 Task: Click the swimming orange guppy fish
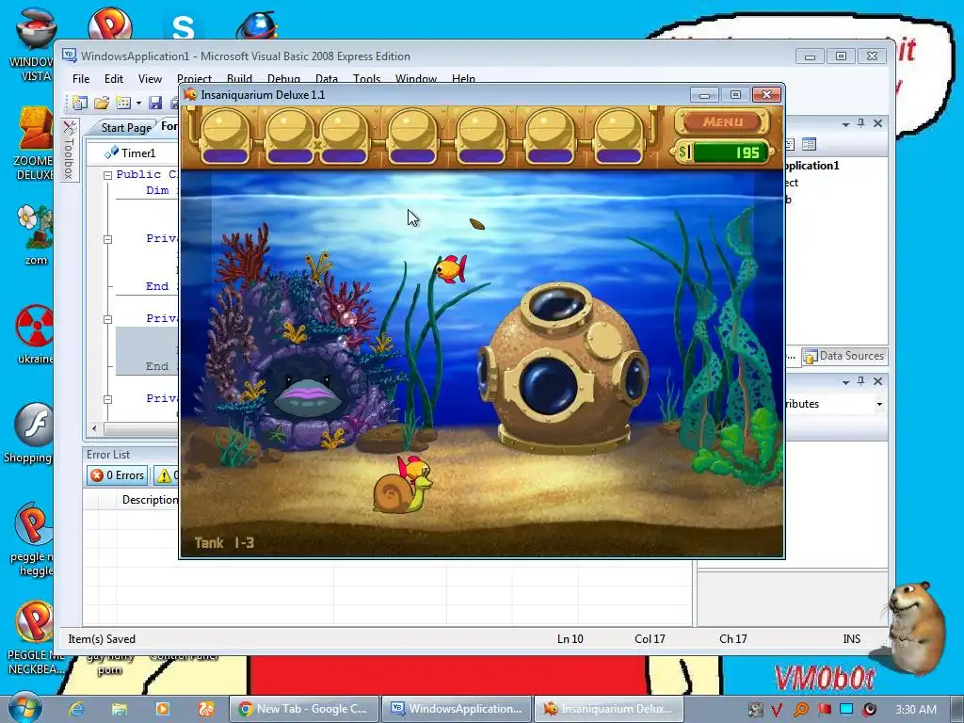click(x=450, y=268)
